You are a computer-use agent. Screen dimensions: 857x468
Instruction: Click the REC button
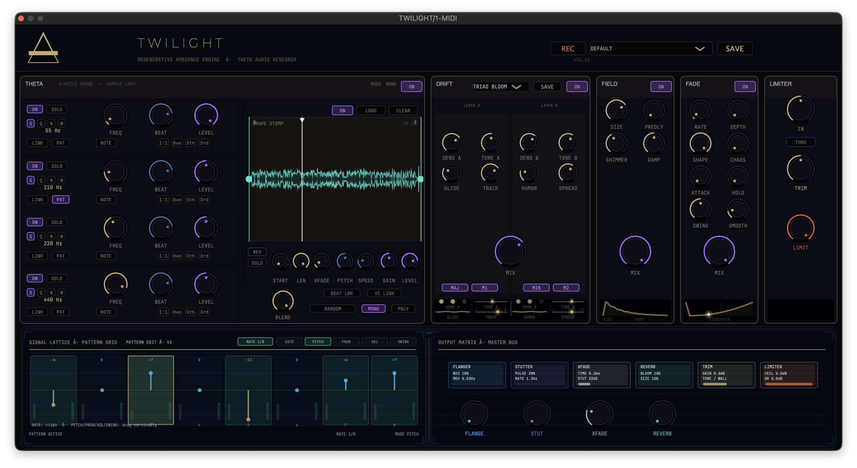[x=567, y=48]
